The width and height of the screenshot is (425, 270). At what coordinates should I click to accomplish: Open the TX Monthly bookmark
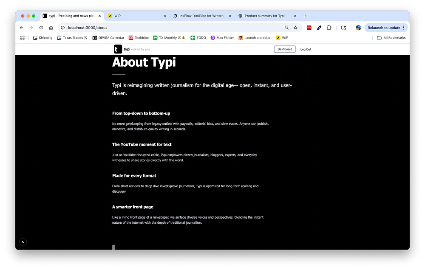(x=169, y=38)
